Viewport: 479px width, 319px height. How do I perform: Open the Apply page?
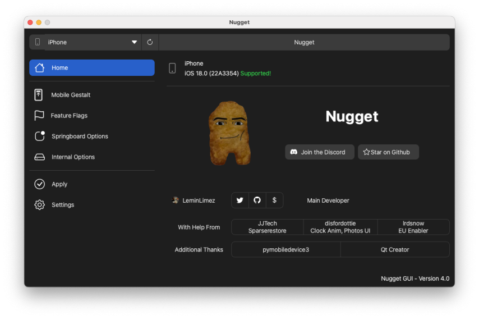91,184
